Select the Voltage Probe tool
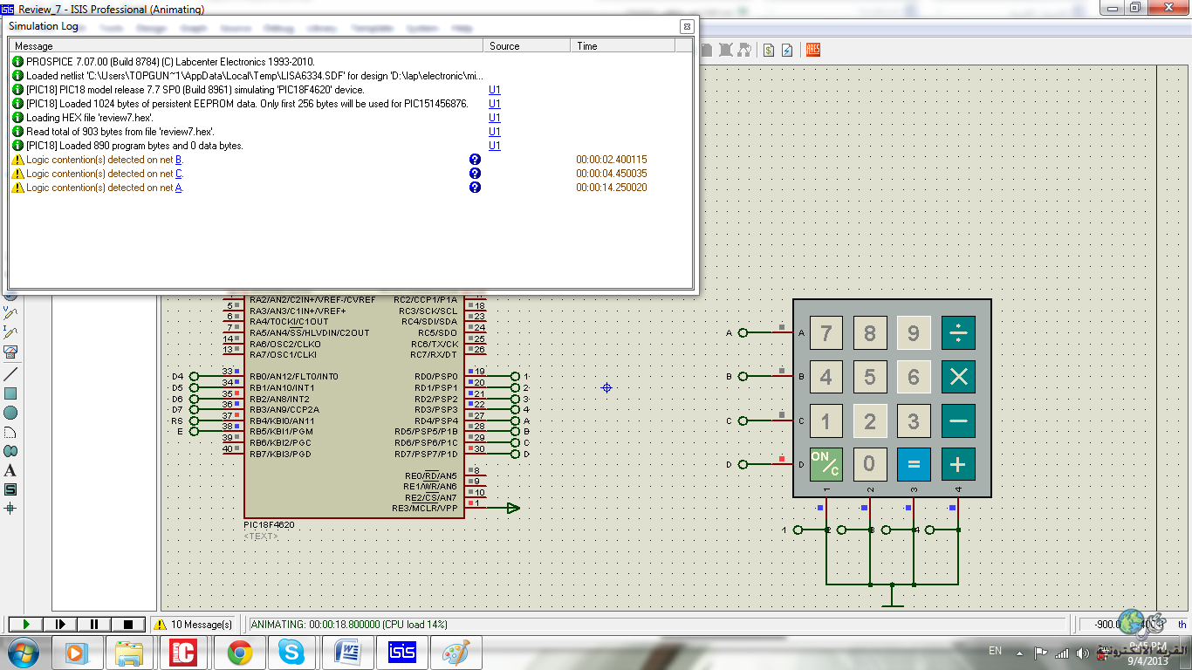The image size is (1192, 670). [10, 312]
